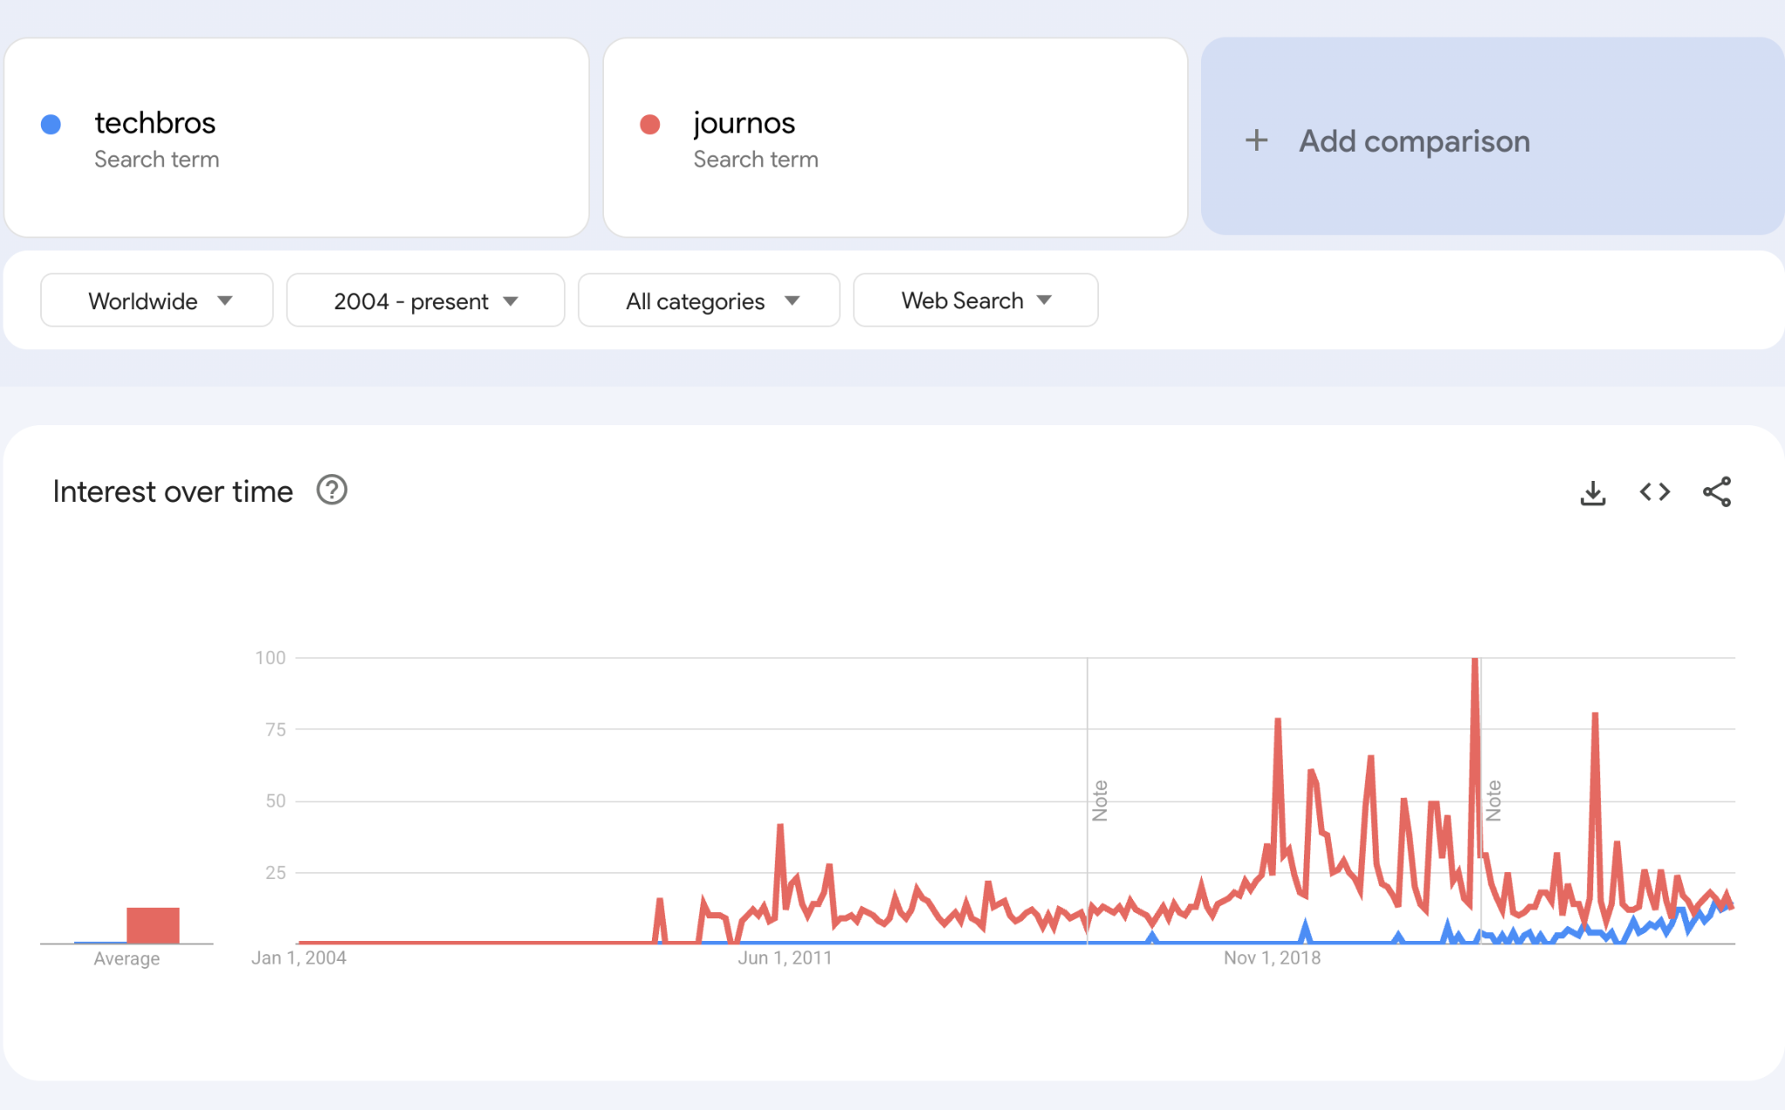Open the 2004 - present time range dropdown
This screenshot has height=1110, width=1785.
pyautogui.click(x=425, y=301)
